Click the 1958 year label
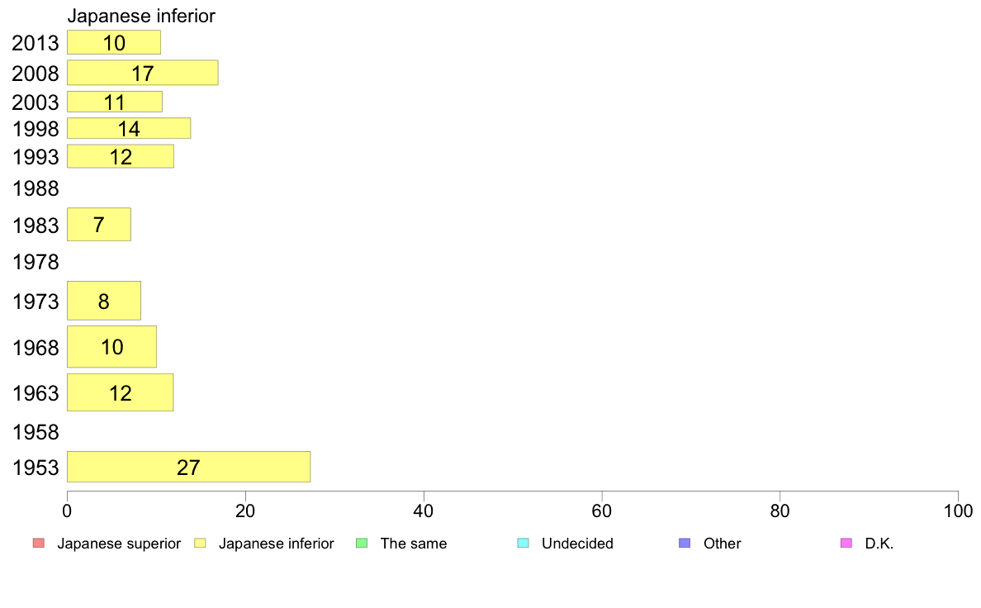This screenshot has width=981, height=608. tap(36, 432)
